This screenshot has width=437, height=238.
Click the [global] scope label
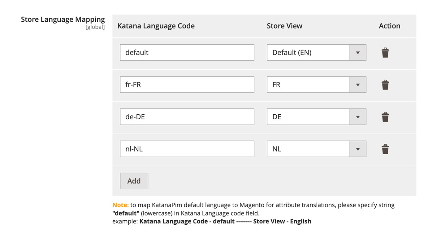pyautogui.click(x=95, y=27)
